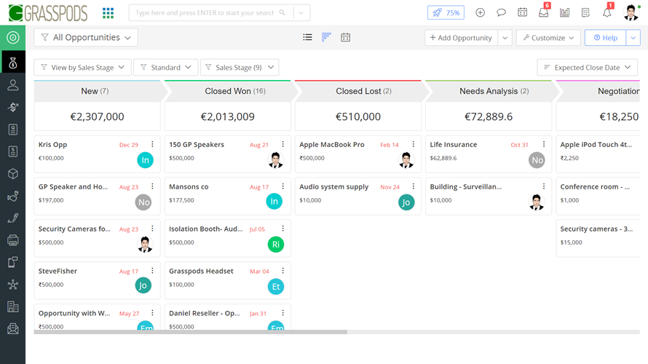Image resolution: width=648 pixels, height=364 pixels.
Task: Switch to kanban board view
Action: click(326, 37)
